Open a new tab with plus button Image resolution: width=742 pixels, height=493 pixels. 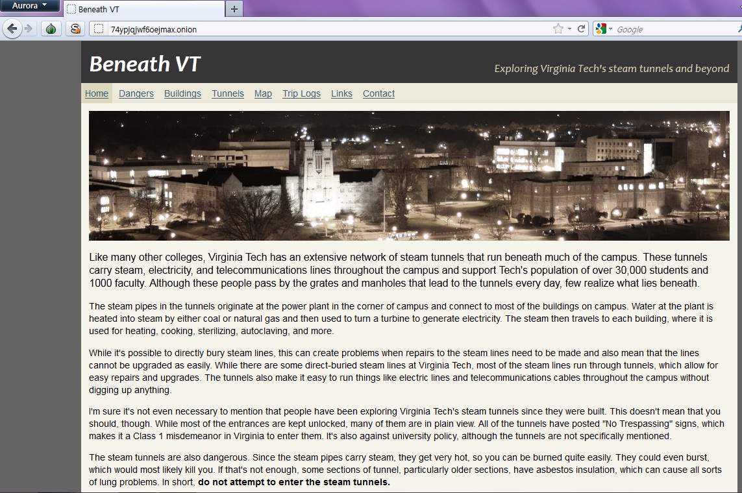[234, 9]
